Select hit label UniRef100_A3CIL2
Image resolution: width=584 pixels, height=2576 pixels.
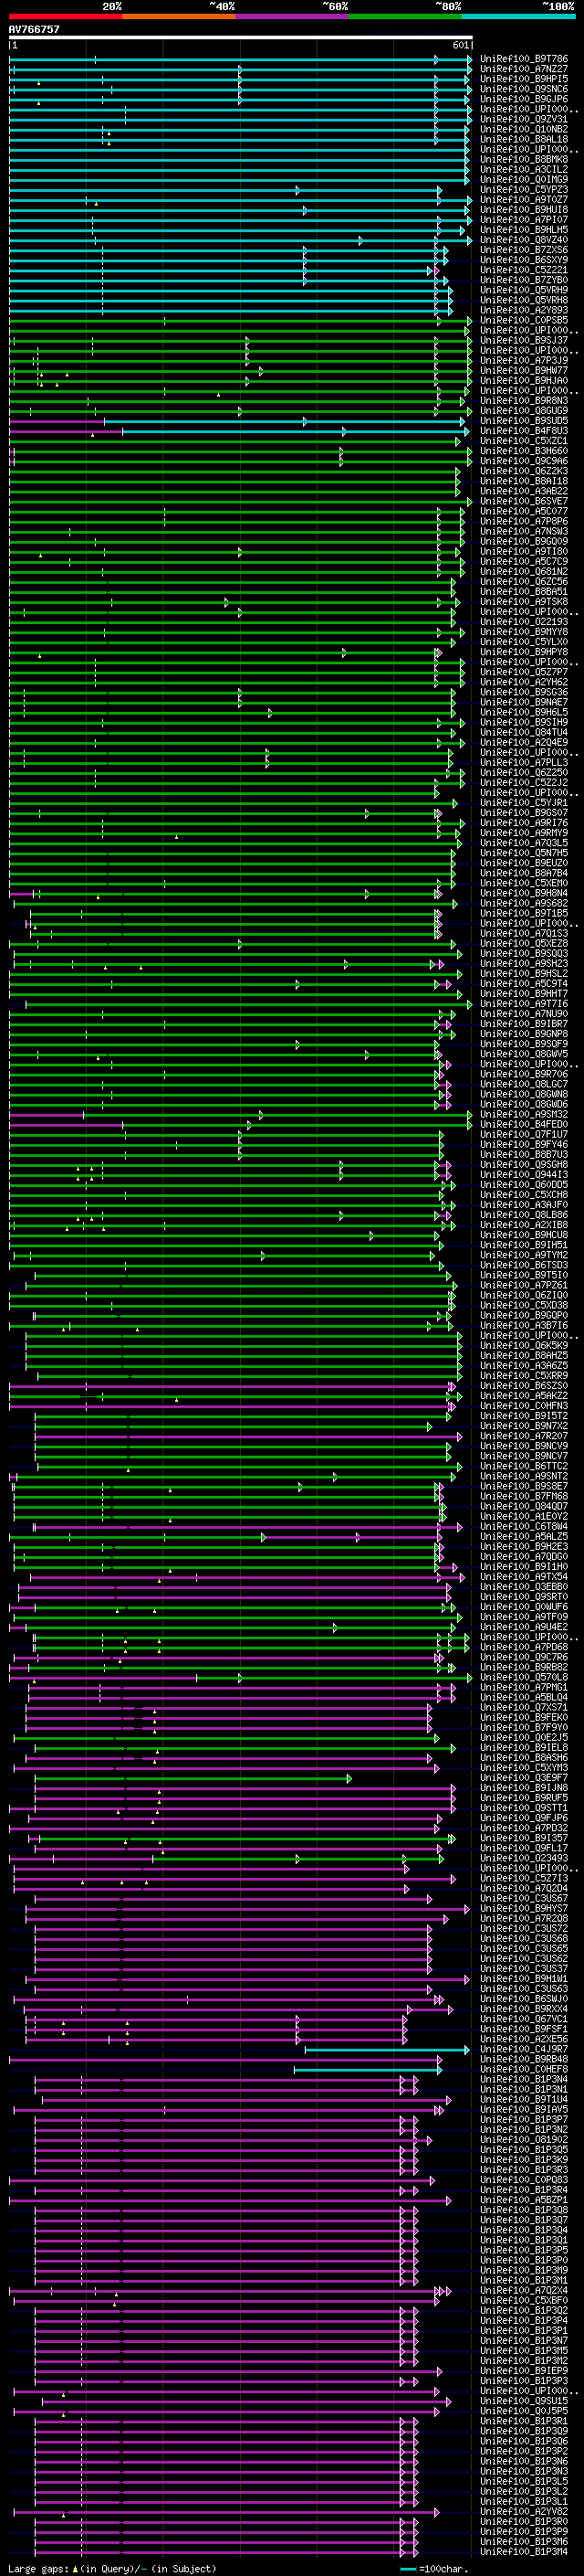tap(524, 170)
